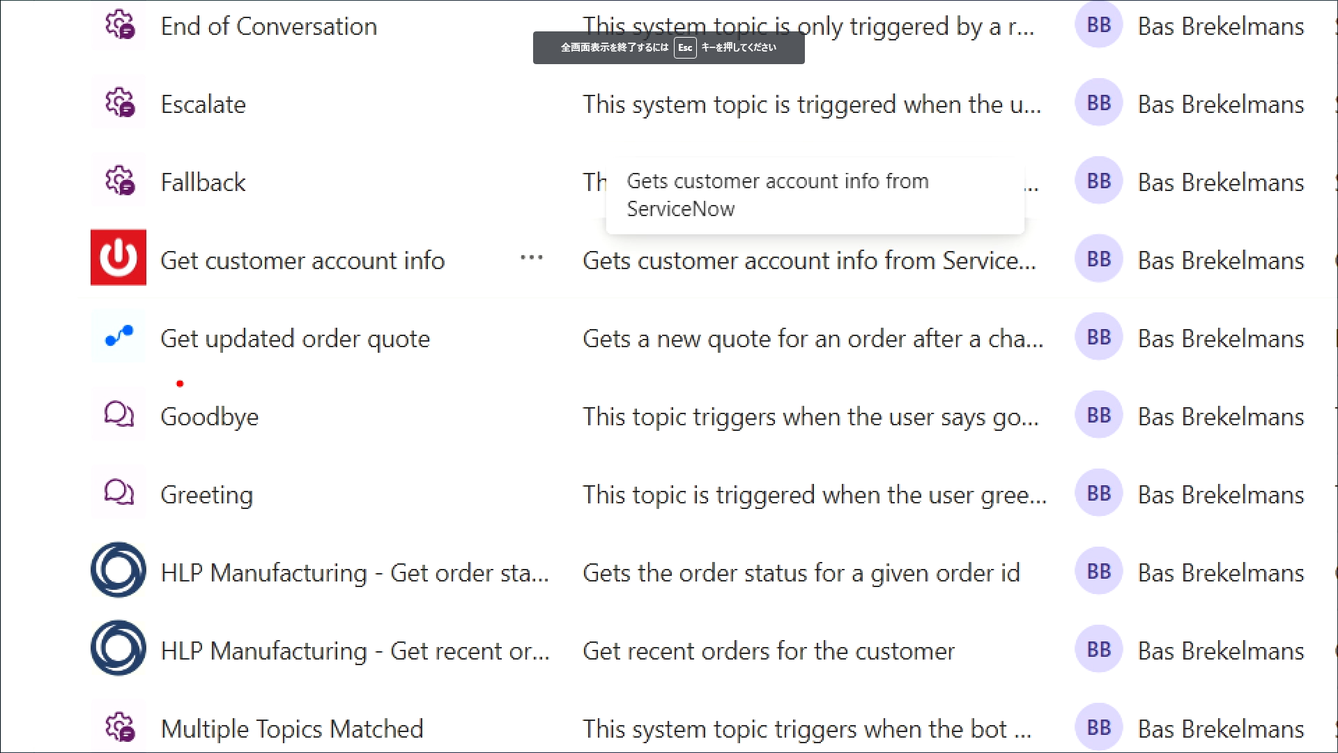Screen dimensions: 1338x753
Task: Click the Get recent orders for the customer description
Action: (x=768, y=651)
